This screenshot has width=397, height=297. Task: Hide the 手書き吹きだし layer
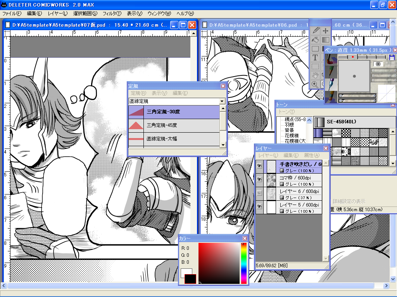259,166
